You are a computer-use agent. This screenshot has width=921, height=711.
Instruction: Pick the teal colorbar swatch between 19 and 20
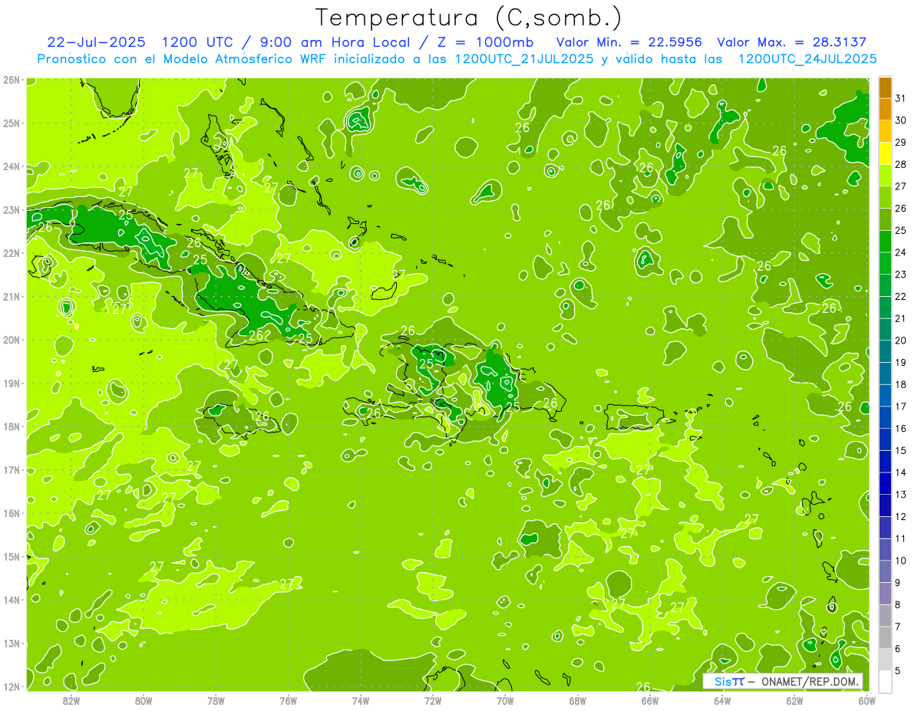886,351
